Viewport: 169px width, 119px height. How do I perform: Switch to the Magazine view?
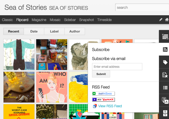(x=39, y=20)
